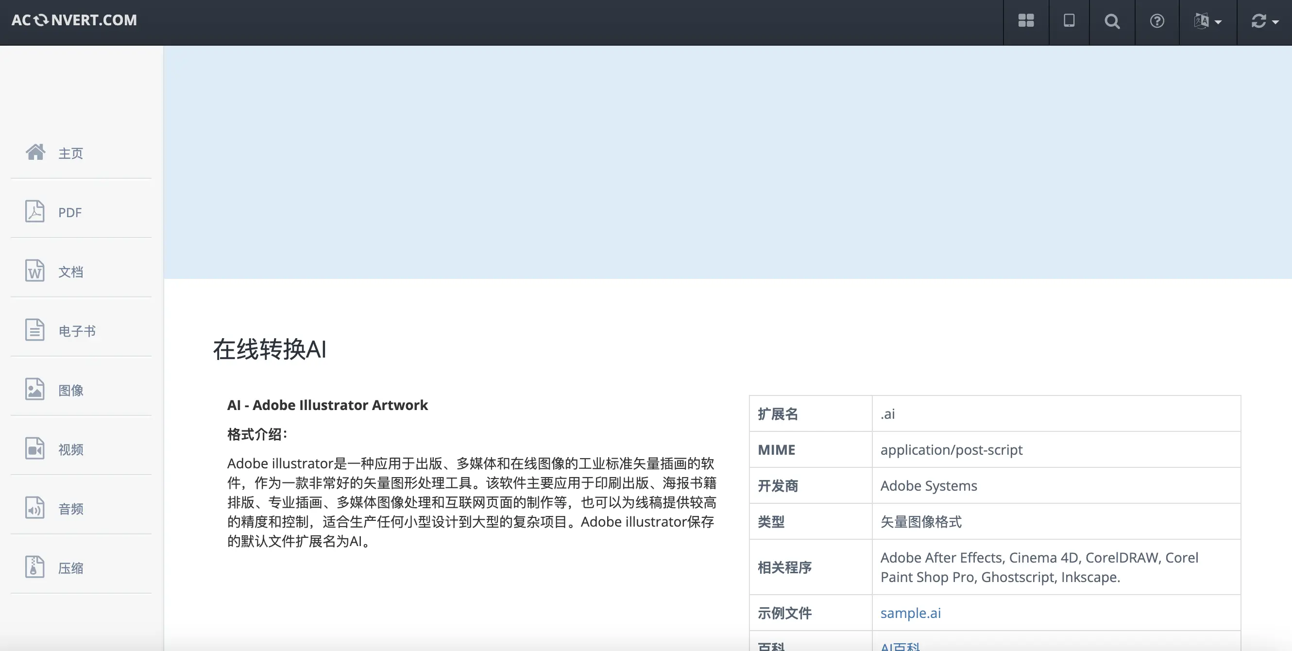Select the MIME type text application/post-script

pyautogui.click(x=952, y=449)
